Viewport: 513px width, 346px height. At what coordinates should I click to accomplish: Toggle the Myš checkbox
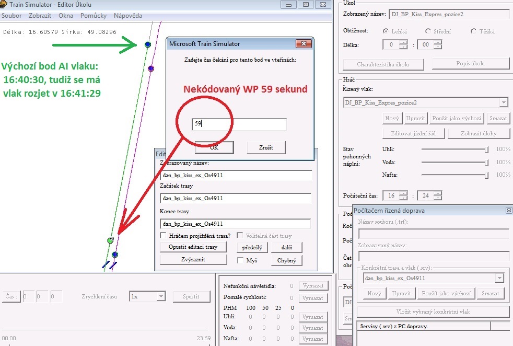241,260
